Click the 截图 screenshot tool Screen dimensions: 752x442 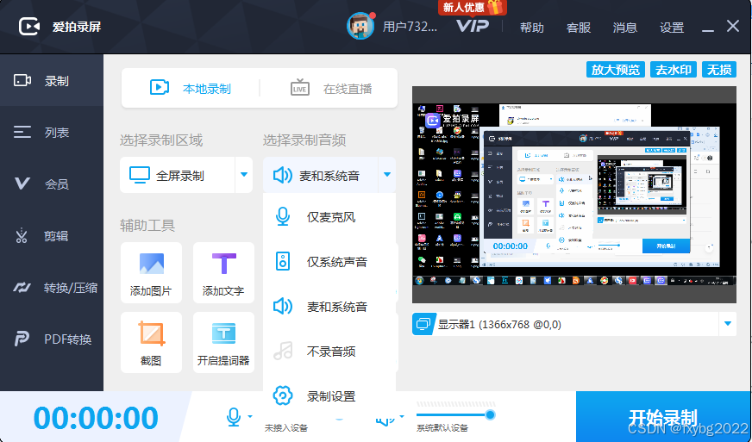point(151,342)
